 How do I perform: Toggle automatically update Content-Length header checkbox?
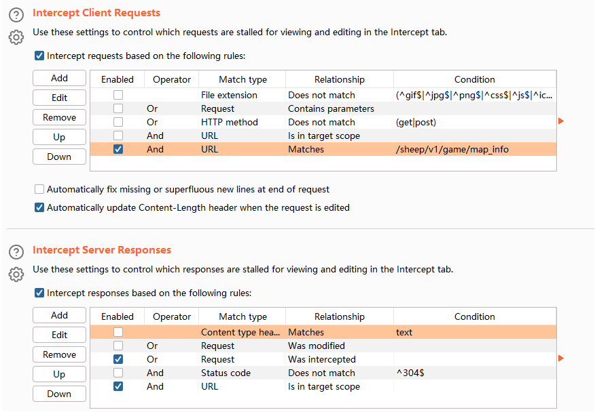[39, 207]
